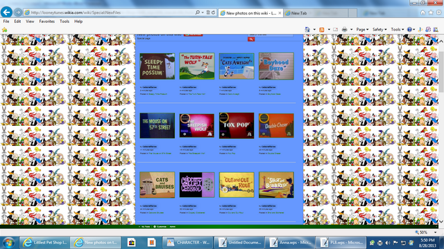Open the Help menu
This screenshot has width=444, height=249.
tap(78, 21)
